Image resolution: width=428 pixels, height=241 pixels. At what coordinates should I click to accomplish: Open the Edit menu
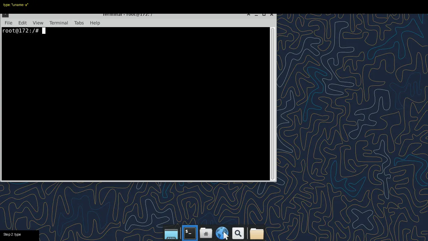click(22, 23)
